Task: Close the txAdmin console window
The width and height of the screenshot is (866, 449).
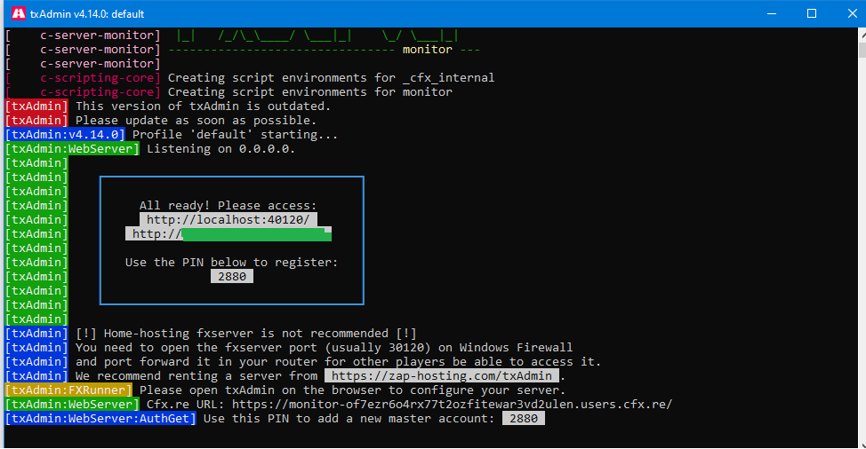Action: click(x=852, y=13)
